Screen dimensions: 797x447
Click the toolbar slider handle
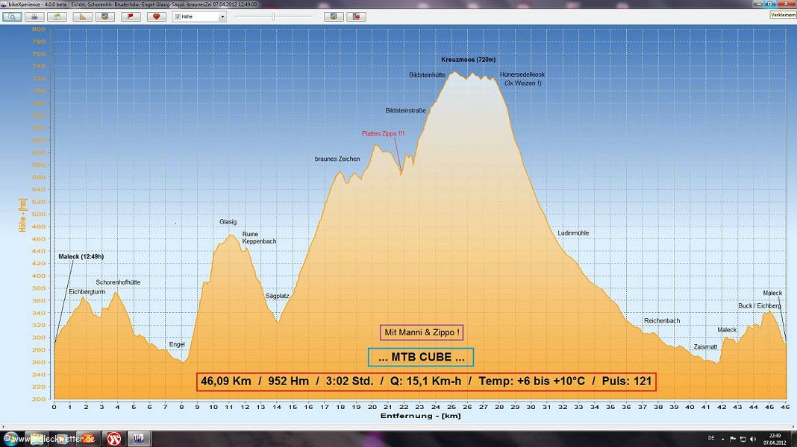(273, 16)
